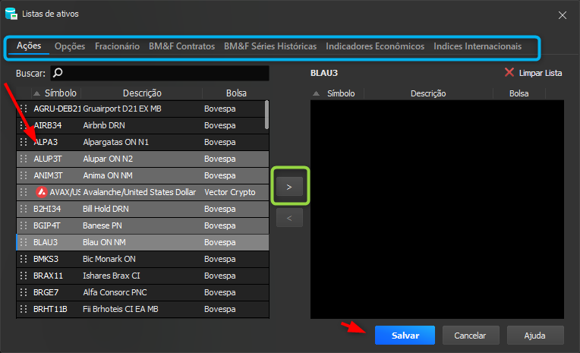Select Avalanche/United States Dollar row
The width and height of the screenshot is (580, 353).
coord(143,191)
